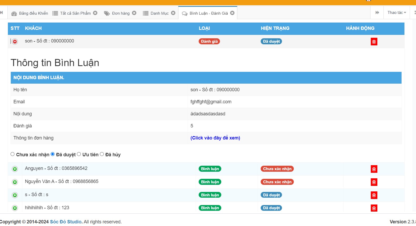Click the Đánh giá badge on son row

click(209, 41)
